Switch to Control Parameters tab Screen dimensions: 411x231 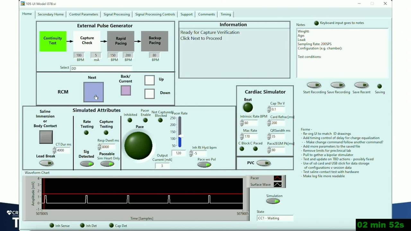tap(83, 14)
